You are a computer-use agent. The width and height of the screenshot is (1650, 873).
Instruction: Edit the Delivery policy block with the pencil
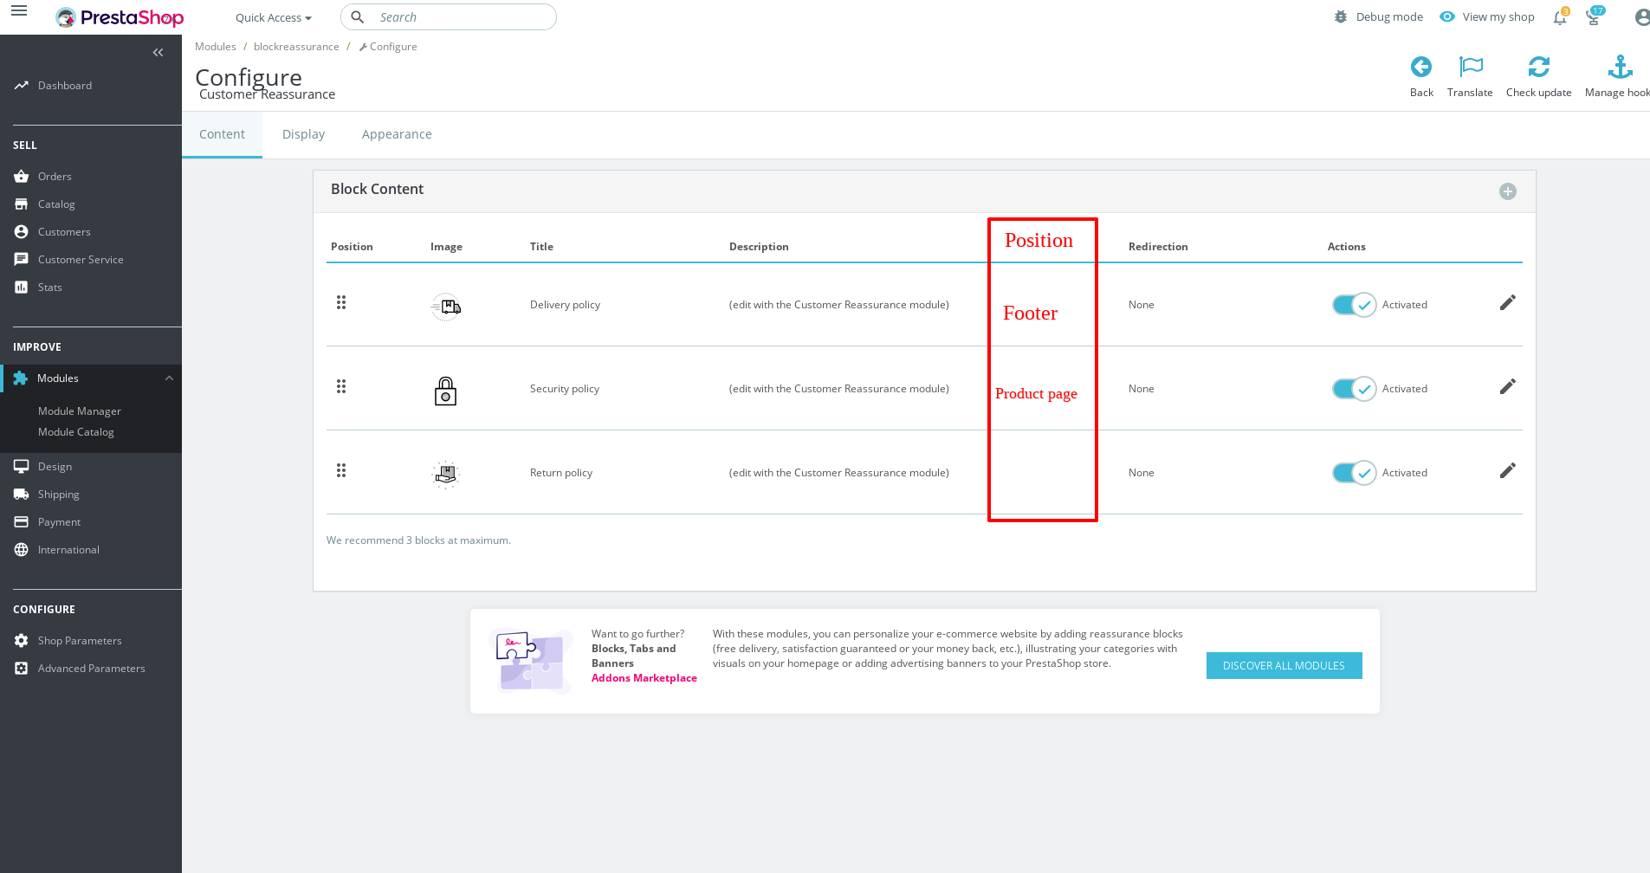click(x=1508, y=302)
